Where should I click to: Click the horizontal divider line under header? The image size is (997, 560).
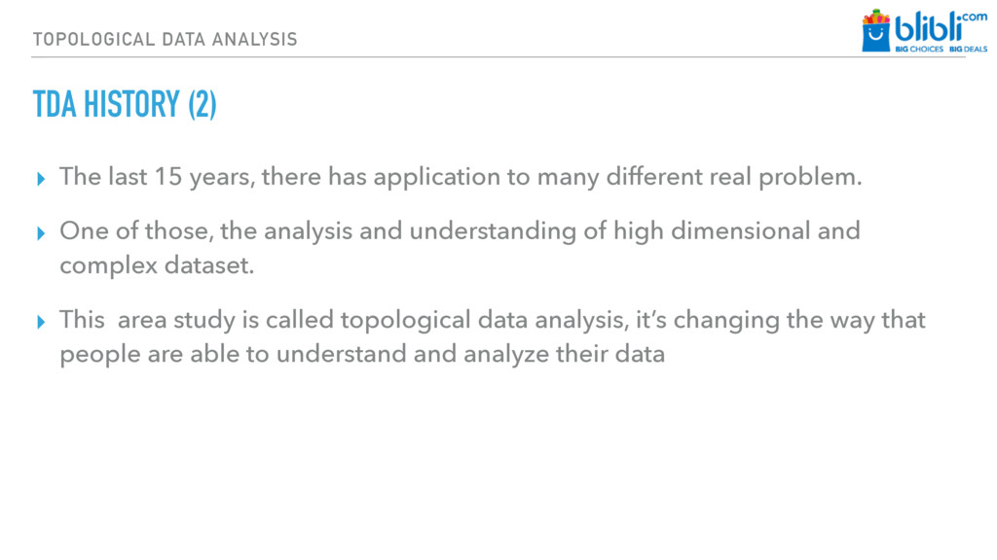(498, 57)
